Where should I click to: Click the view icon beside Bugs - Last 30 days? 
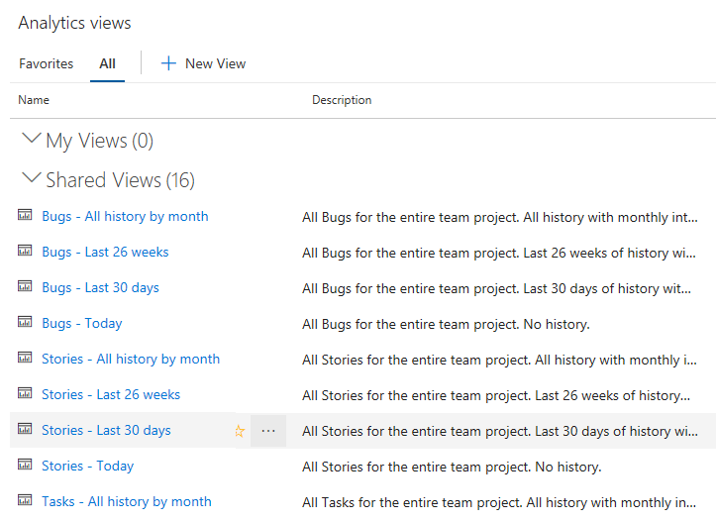[x=25, y=286]
